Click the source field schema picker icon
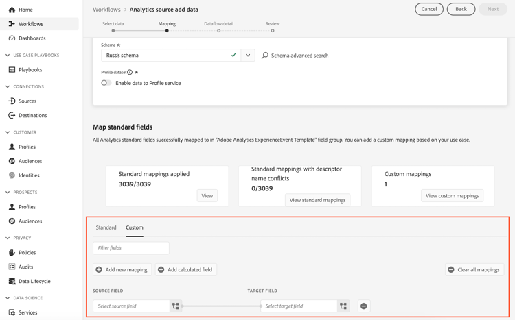This screenshot has height=320, width=515. (x=176, y=306)
